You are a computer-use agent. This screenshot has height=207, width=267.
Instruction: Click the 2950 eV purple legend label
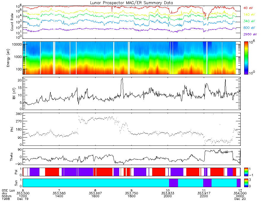[x=250, y=34]
